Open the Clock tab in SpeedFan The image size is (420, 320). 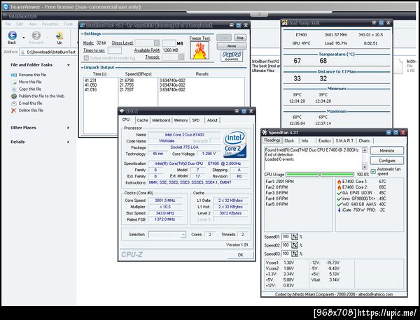[x=290, y=140]
